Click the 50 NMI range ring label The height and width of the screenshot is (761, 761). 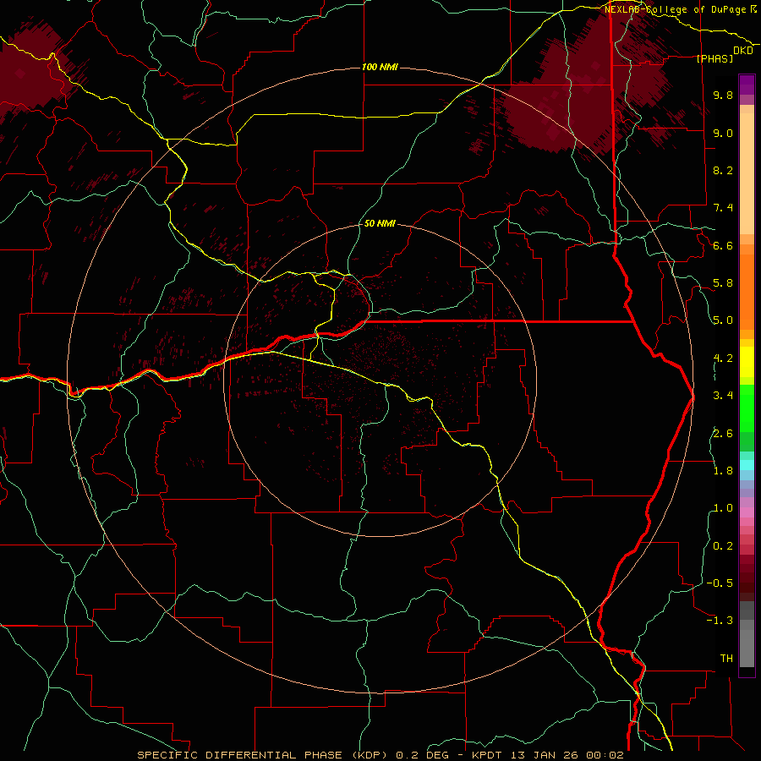(x=380, y=223)
